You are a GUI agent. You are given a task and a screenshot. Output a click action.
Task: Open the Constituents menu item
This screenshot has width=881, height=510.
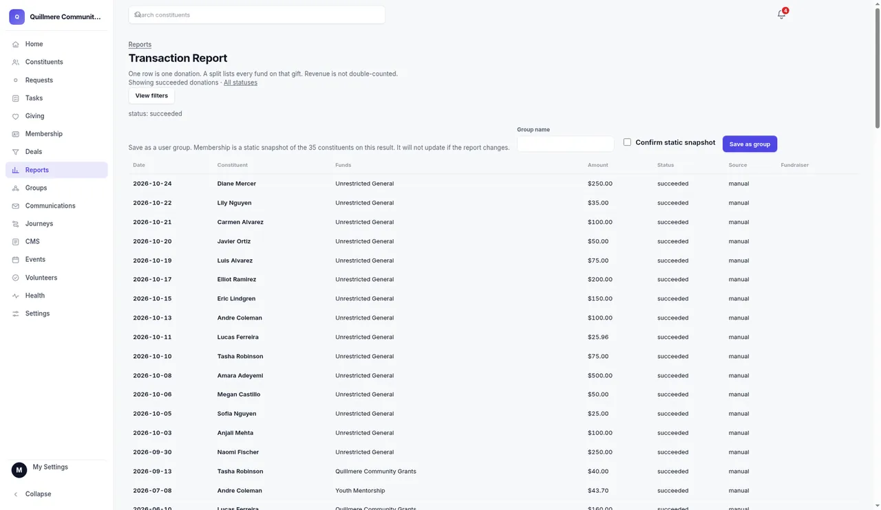click(56, 62)
